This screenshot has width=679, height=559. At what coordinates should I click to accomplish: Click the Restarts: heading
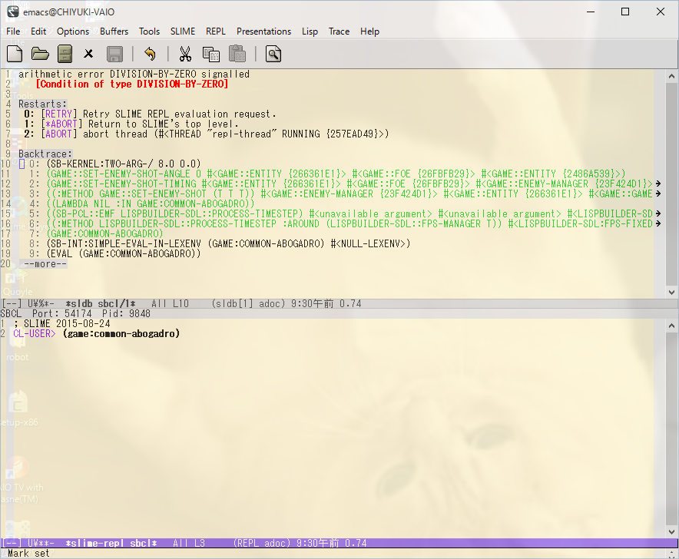coord(42,104)
